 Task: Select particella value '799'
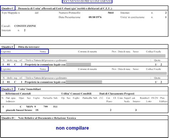45,107
